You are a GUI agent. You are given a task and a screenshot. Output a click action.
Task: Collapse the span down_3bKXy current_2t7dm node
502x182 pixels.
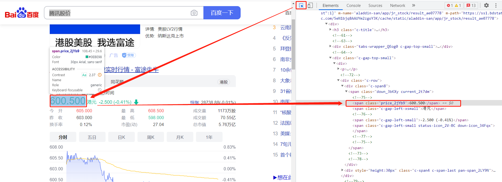tap(346, 92)
